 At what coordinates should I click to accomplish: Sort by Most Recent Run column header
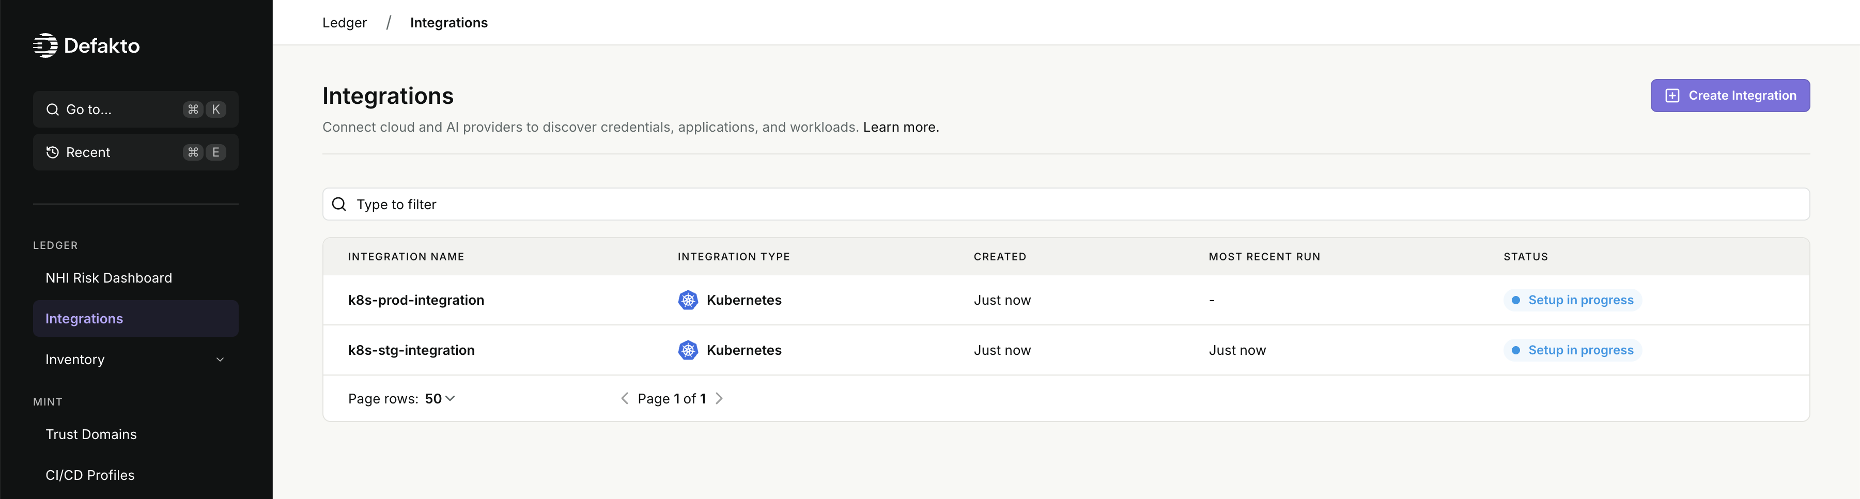(x=1264, y=256)
